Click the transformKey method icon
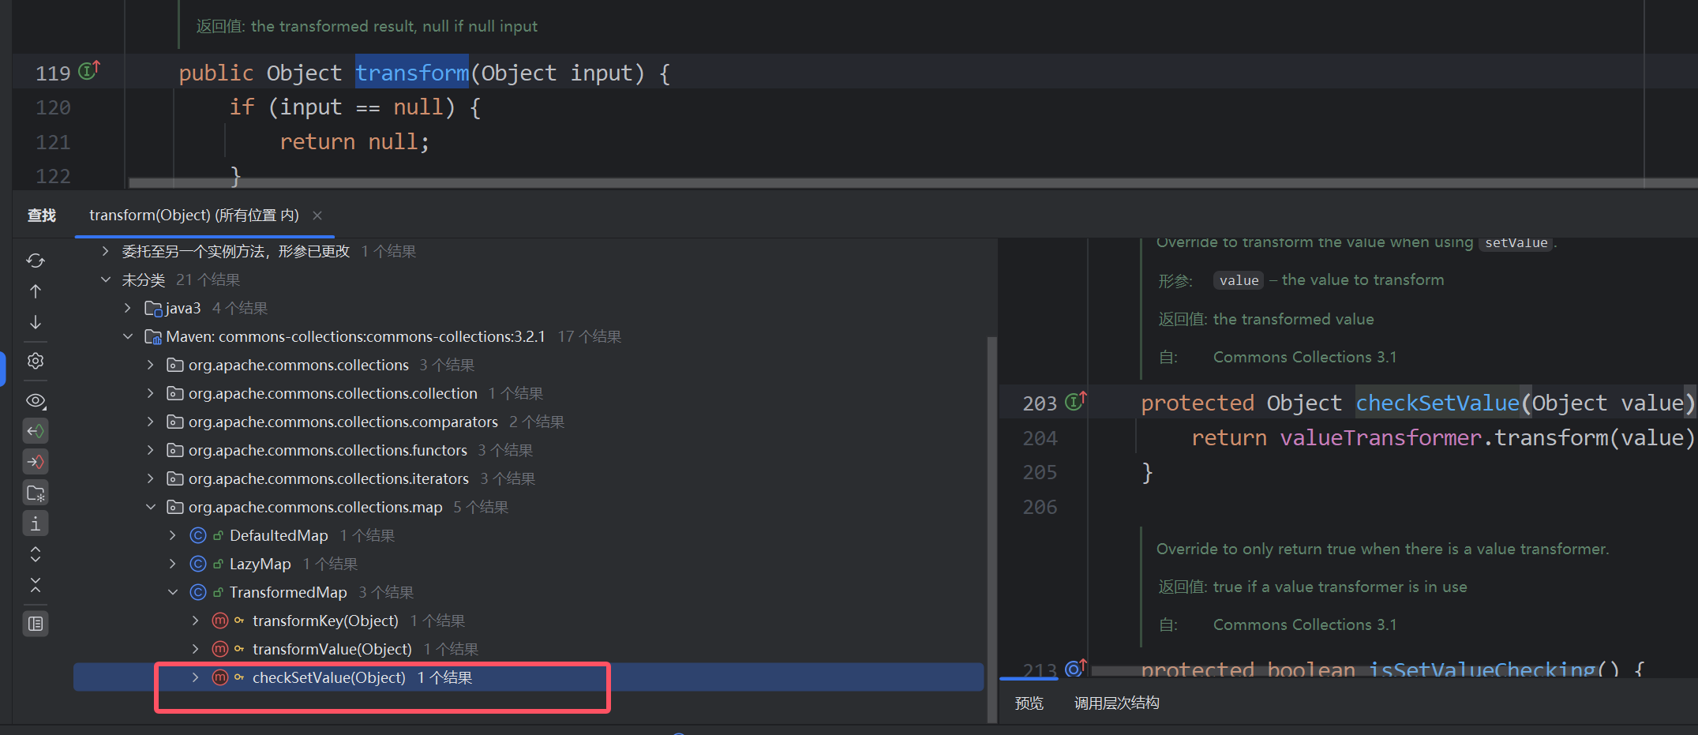 220,621
